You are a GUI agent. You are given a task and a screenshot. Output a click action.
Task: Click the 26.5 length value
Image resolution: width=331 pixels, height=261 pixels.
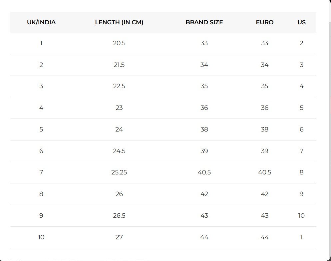pyautogui.click(x=119, y=215)
